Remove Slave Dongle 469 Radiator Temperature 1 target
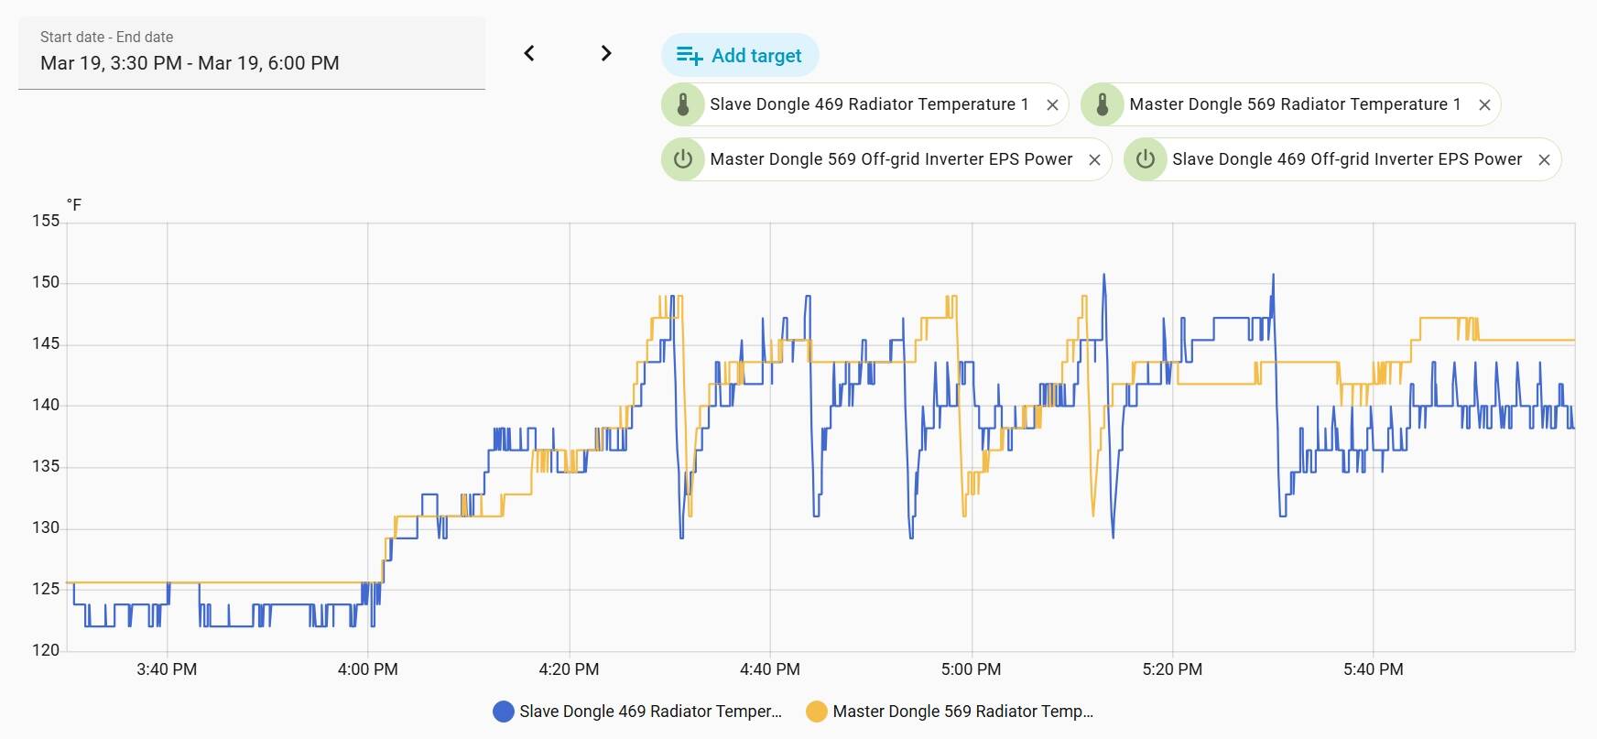Image resolution: width=1597 pixels, height=739 pixels. [x=1053, y=105]
